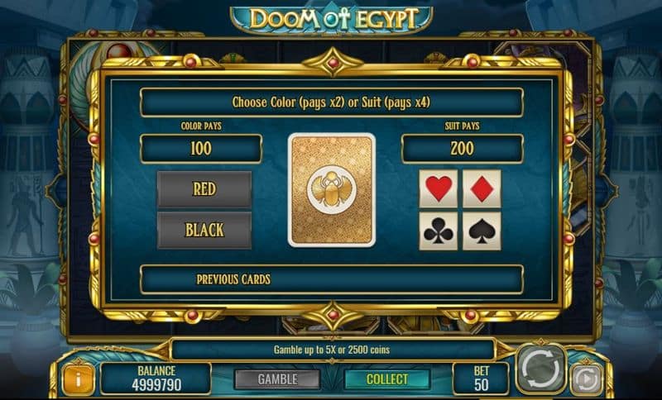Click the golden scarab card back
The height and width of the screenshot is (400, 662).
tap(332, 190)
